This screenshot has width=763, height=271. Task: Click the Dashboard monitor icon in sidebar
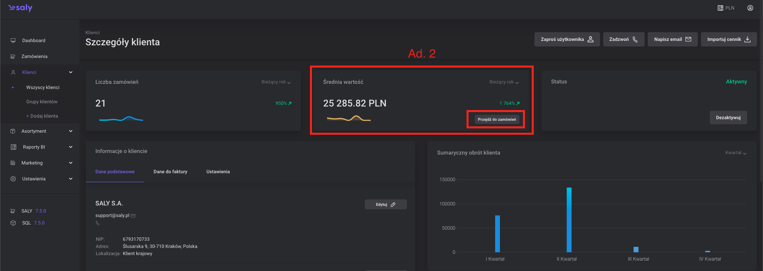click(x=13, y=41)
